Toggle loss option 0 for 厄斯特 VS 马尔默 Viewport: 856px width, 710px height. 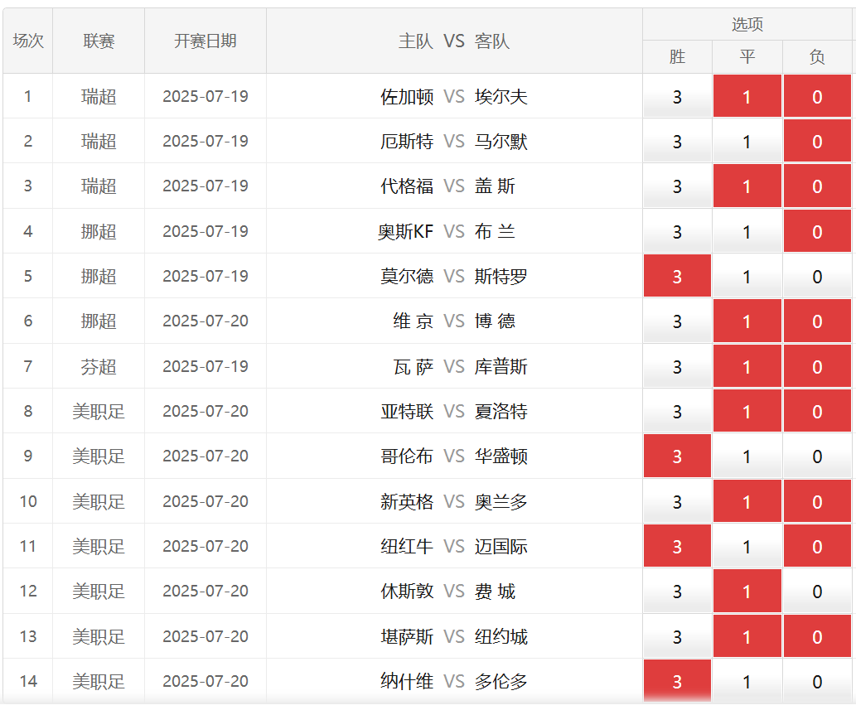click(x=817, y=141)
